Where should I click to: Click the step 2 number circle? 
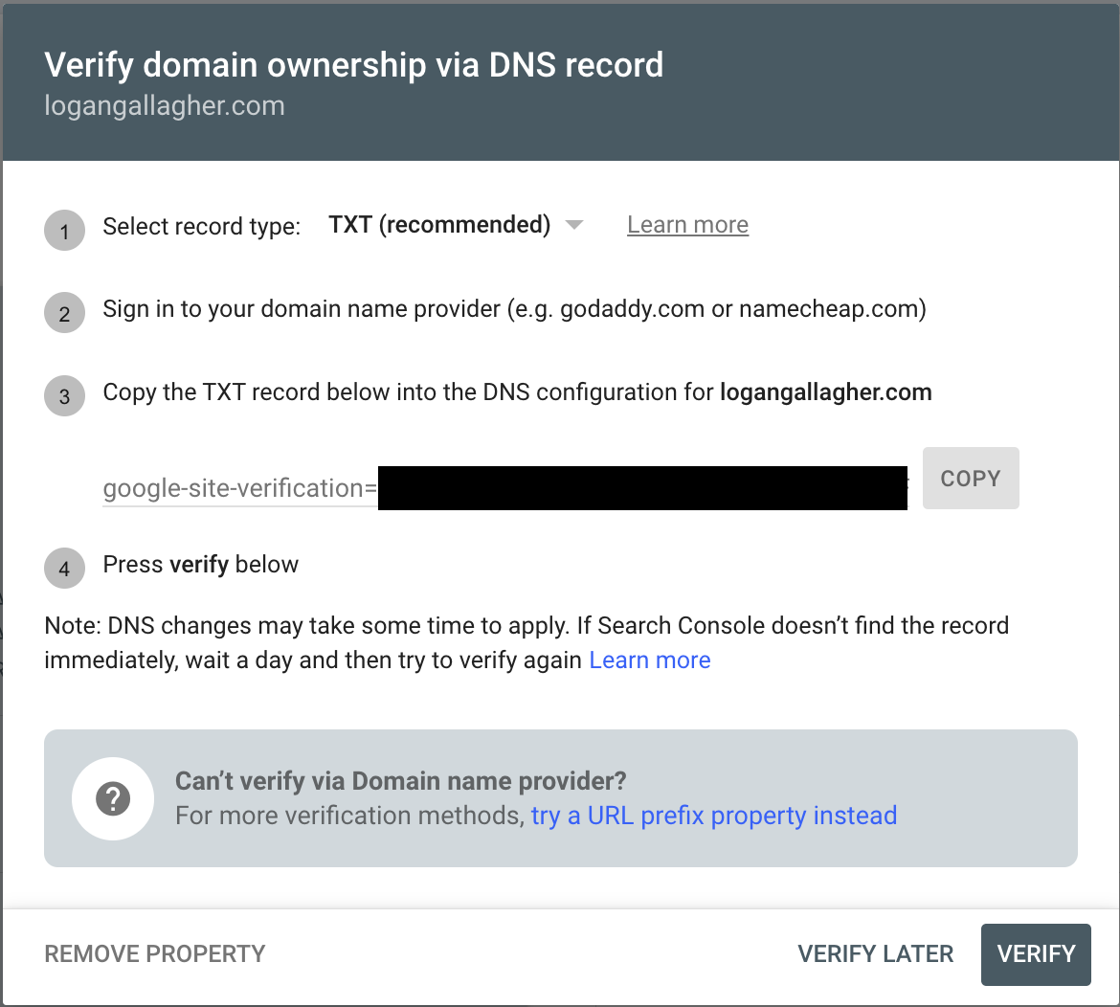[64, 313]
